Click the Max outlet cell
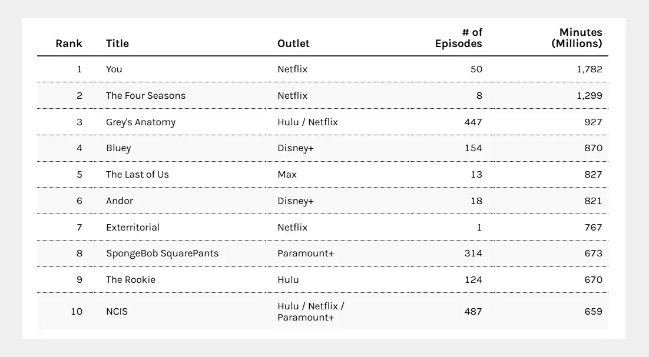The image size is (649, 357). (x=287, y=174)
